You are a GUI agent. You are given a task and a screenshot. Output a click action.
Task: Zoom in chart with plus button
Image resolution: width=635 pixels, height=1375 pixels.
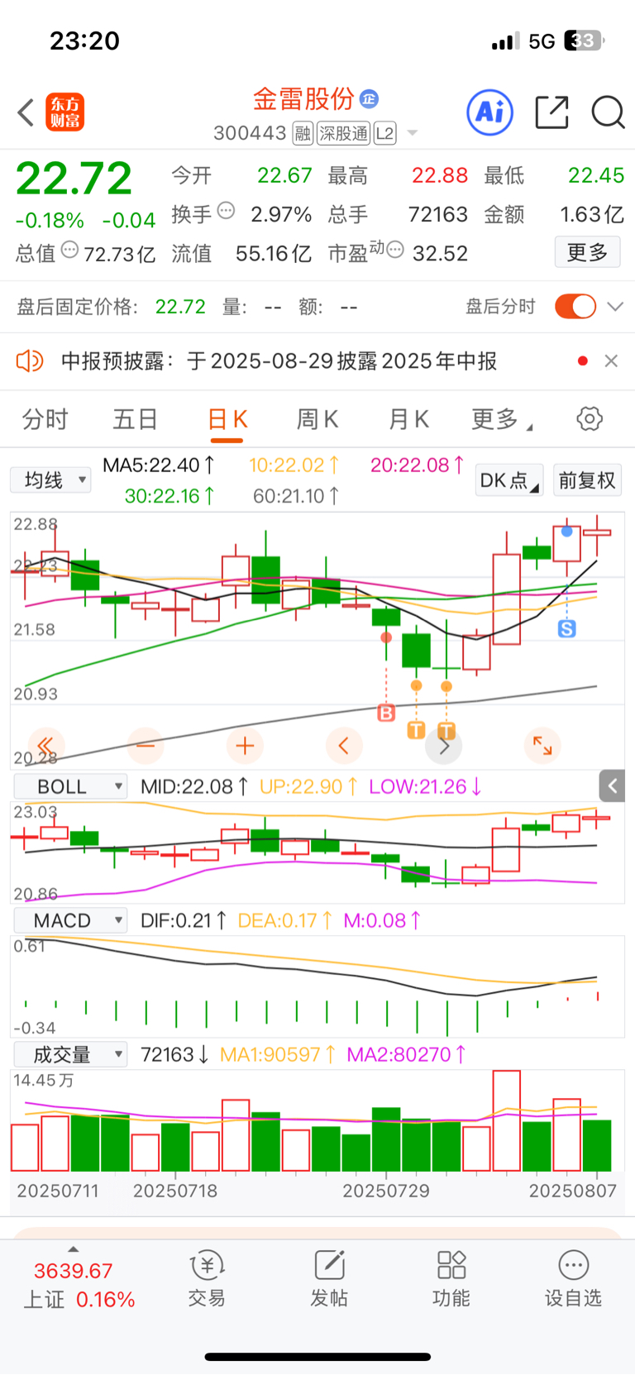pyautogui.click(x=245, y=746)
